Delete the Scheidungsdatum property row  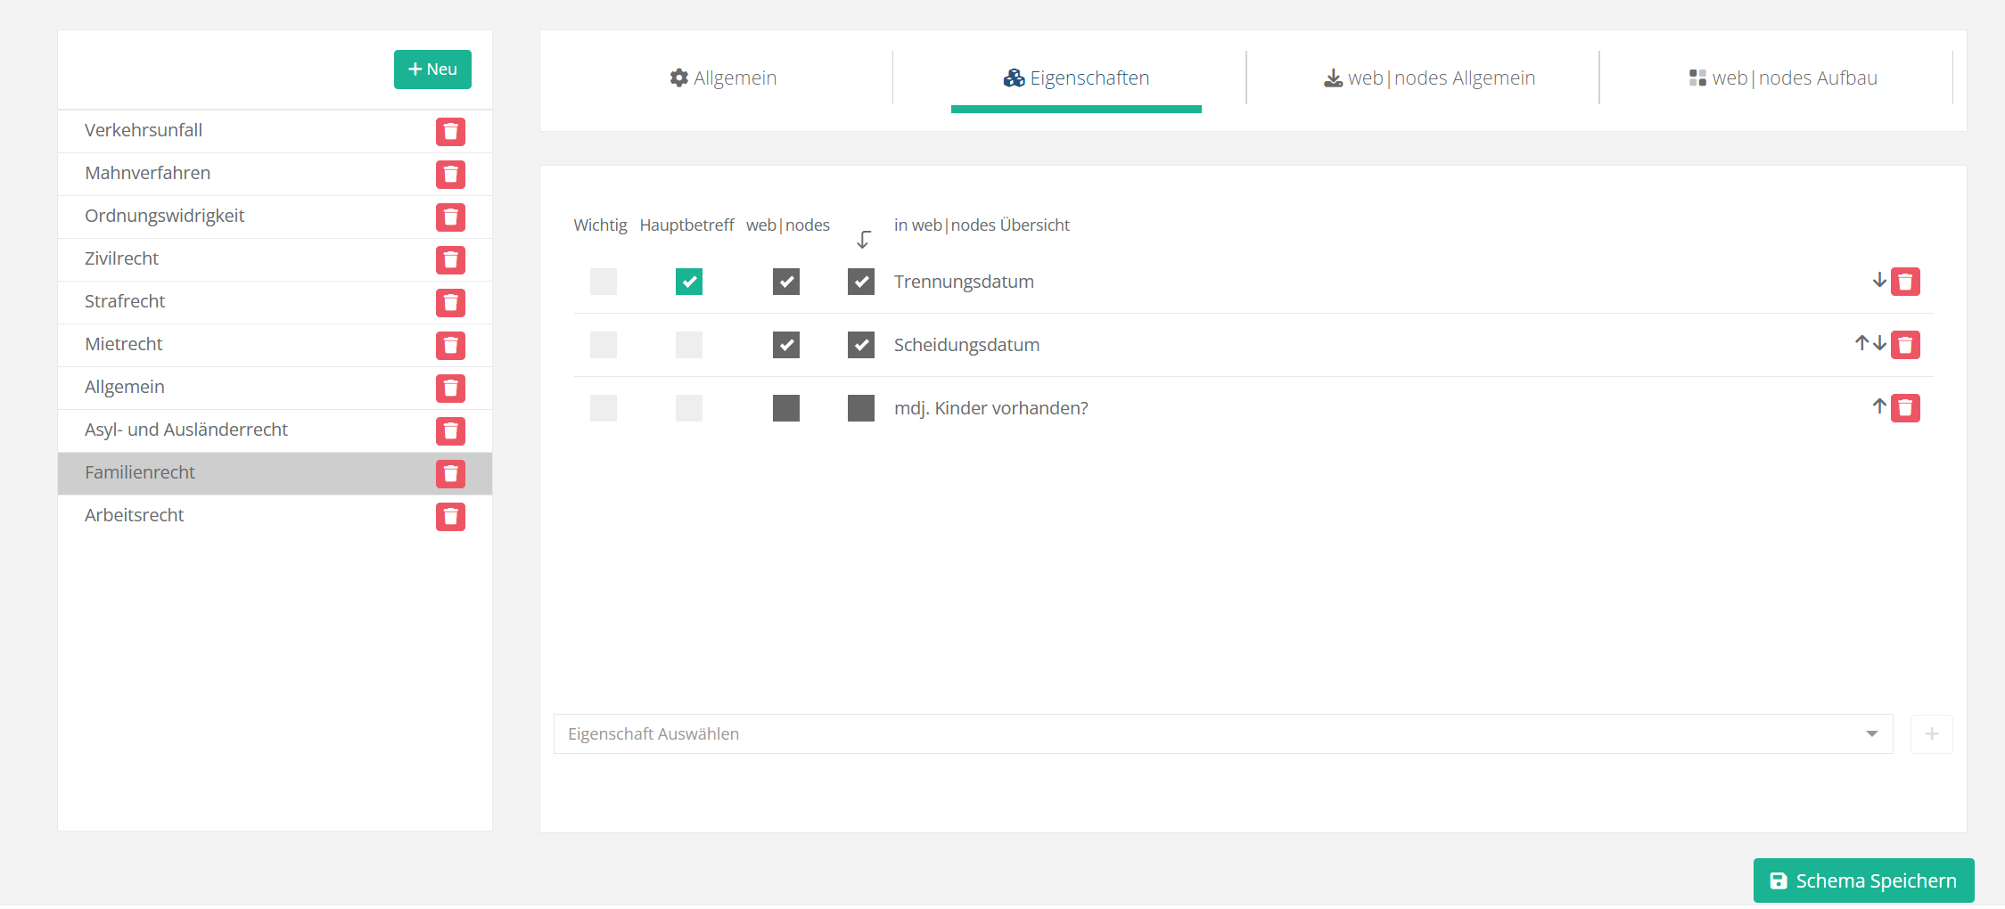click(1905, 345)
